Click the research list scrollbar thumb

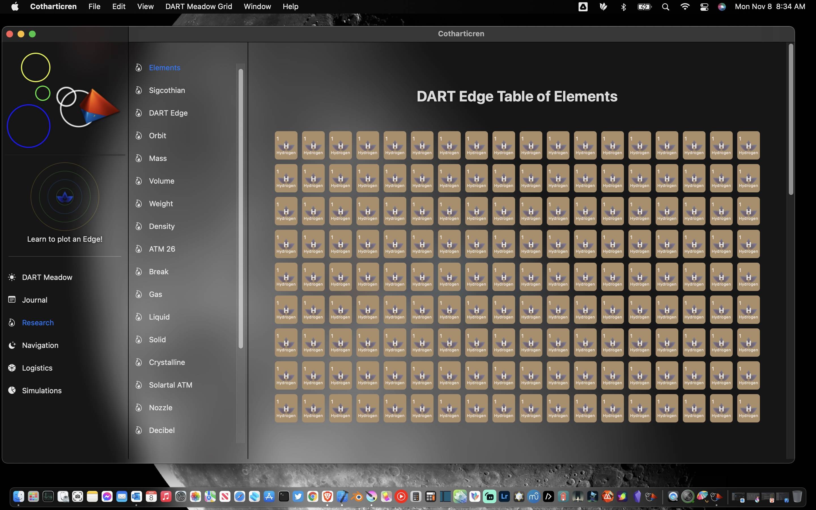pyautogui.click(x=241, y=209)
